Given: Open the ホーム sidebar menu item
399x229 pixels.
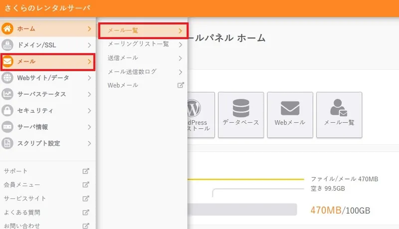Looking at the screenshot, I should coord(48,29).
